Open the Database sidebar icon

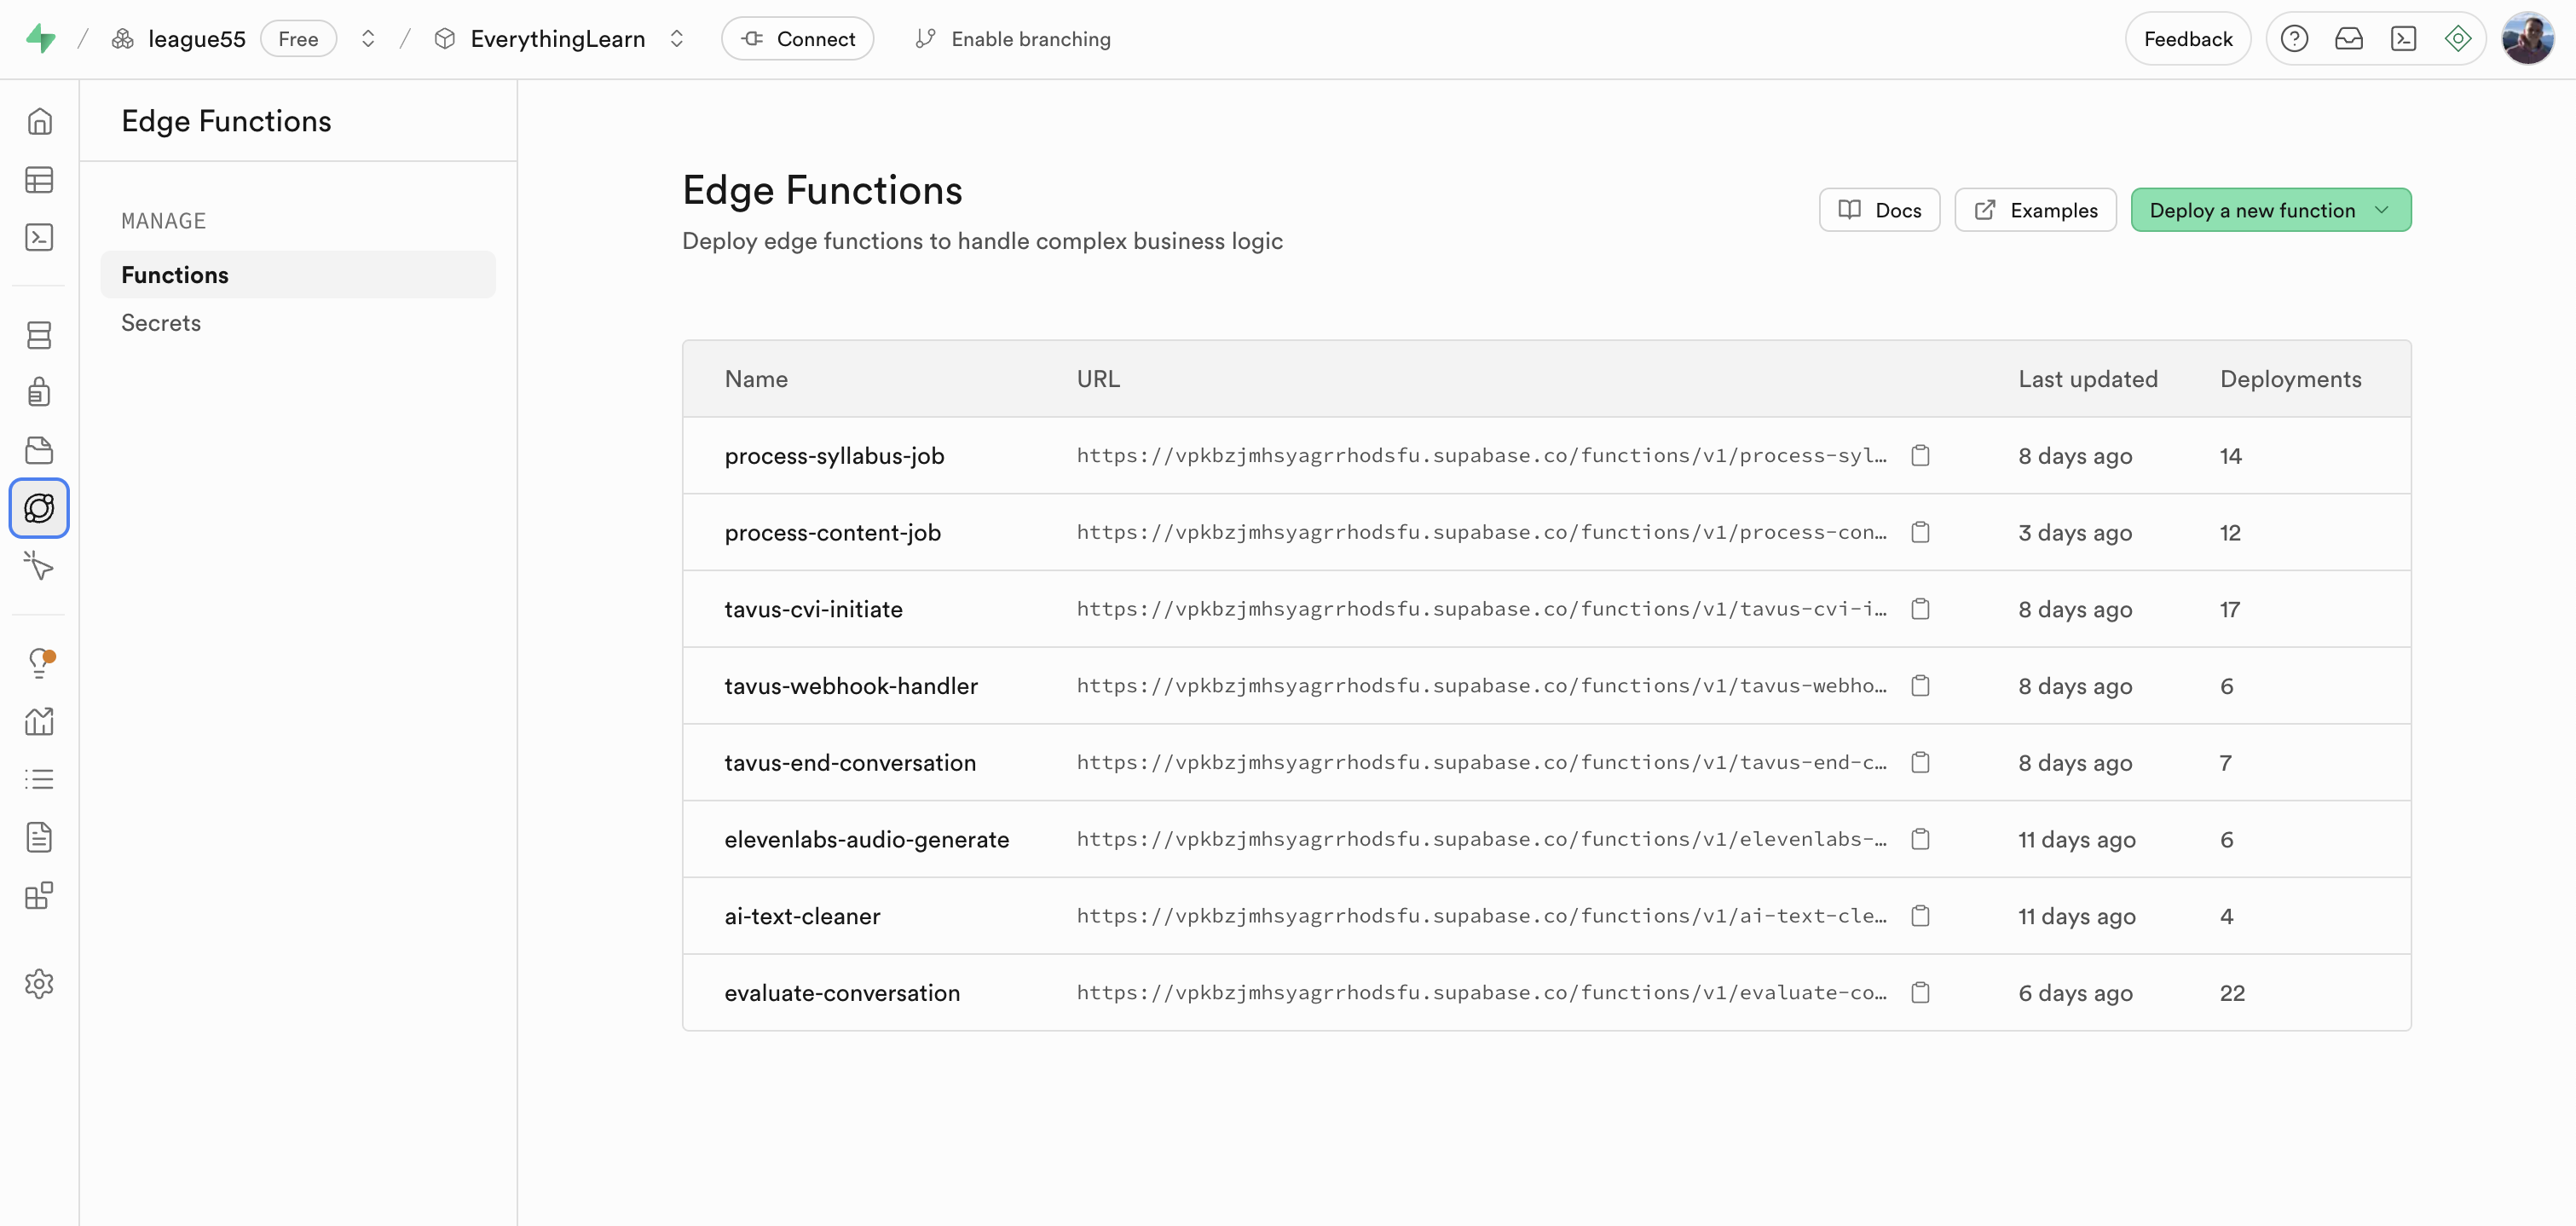(x=39, y=335)
